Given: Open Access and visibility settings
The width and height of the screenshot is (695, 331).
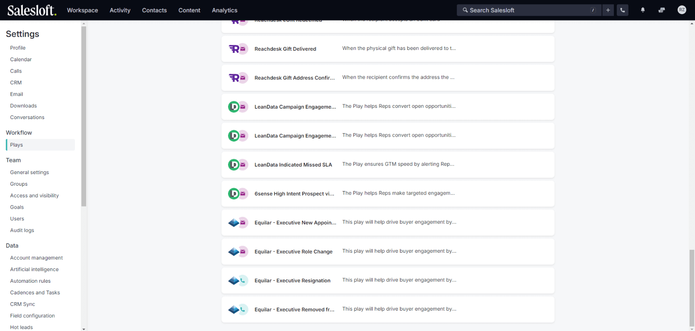Looking at the screenshot, I should coord(35,196).
